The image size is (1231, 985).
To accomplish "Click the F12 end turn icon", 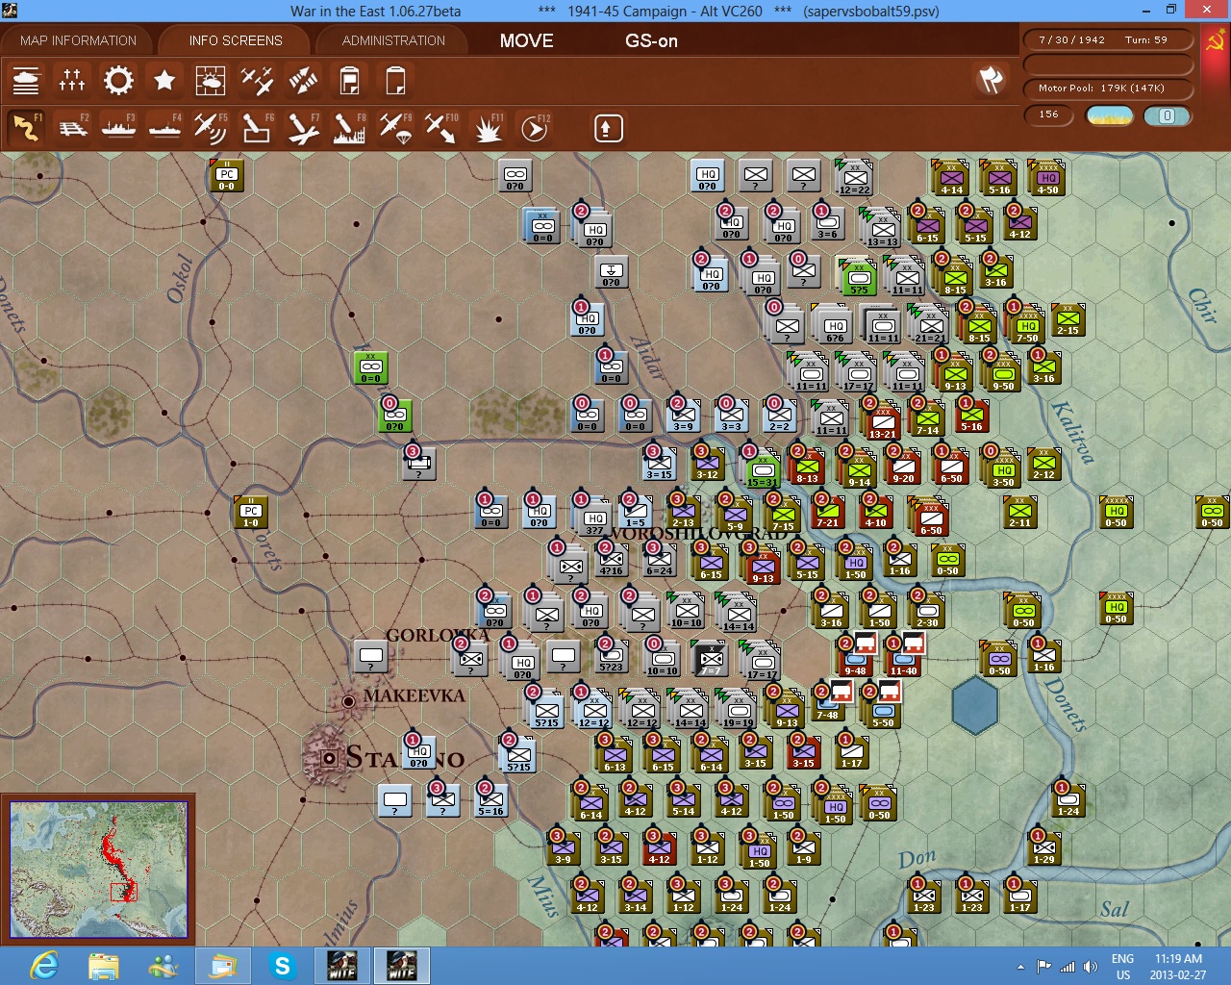I will (535, 127).
